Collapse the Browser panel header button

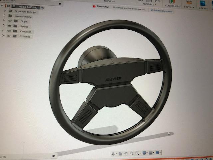60,4
